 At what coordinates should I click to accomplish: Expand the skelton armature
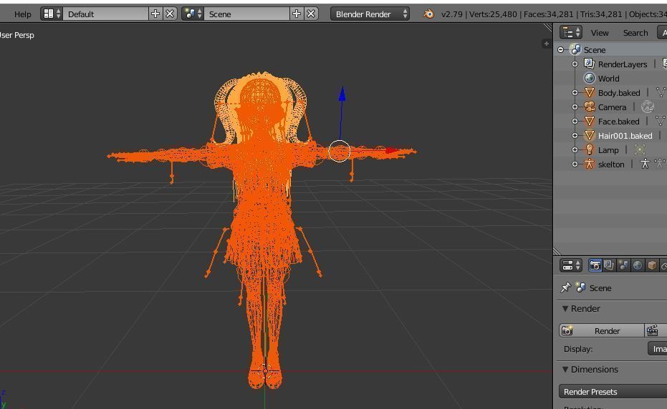pos(575,164)
